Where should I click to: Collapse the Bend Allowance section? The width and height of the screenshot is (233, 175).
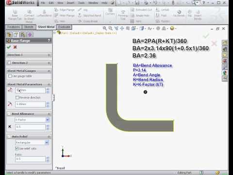tap(49, 114)
